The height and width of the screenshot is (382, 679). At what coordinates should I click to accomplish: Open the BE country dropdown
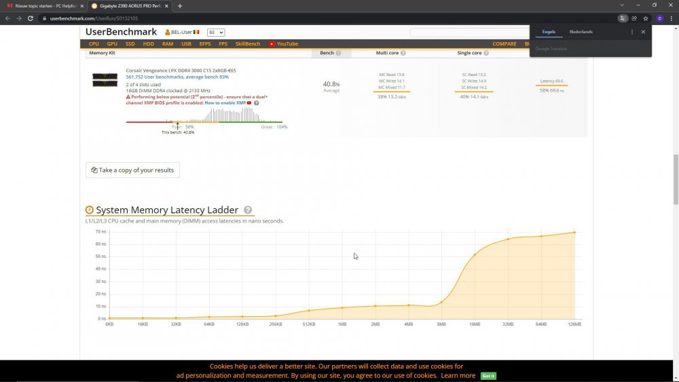point(216,32)
